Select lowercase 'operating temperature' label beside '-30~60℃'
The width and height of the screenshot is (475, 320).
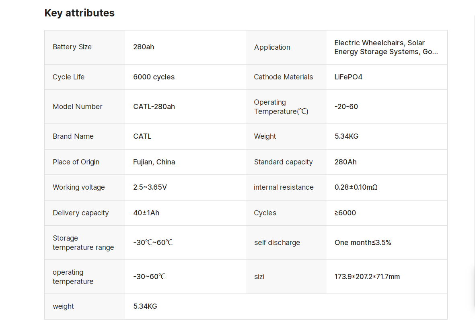(73, 277)
